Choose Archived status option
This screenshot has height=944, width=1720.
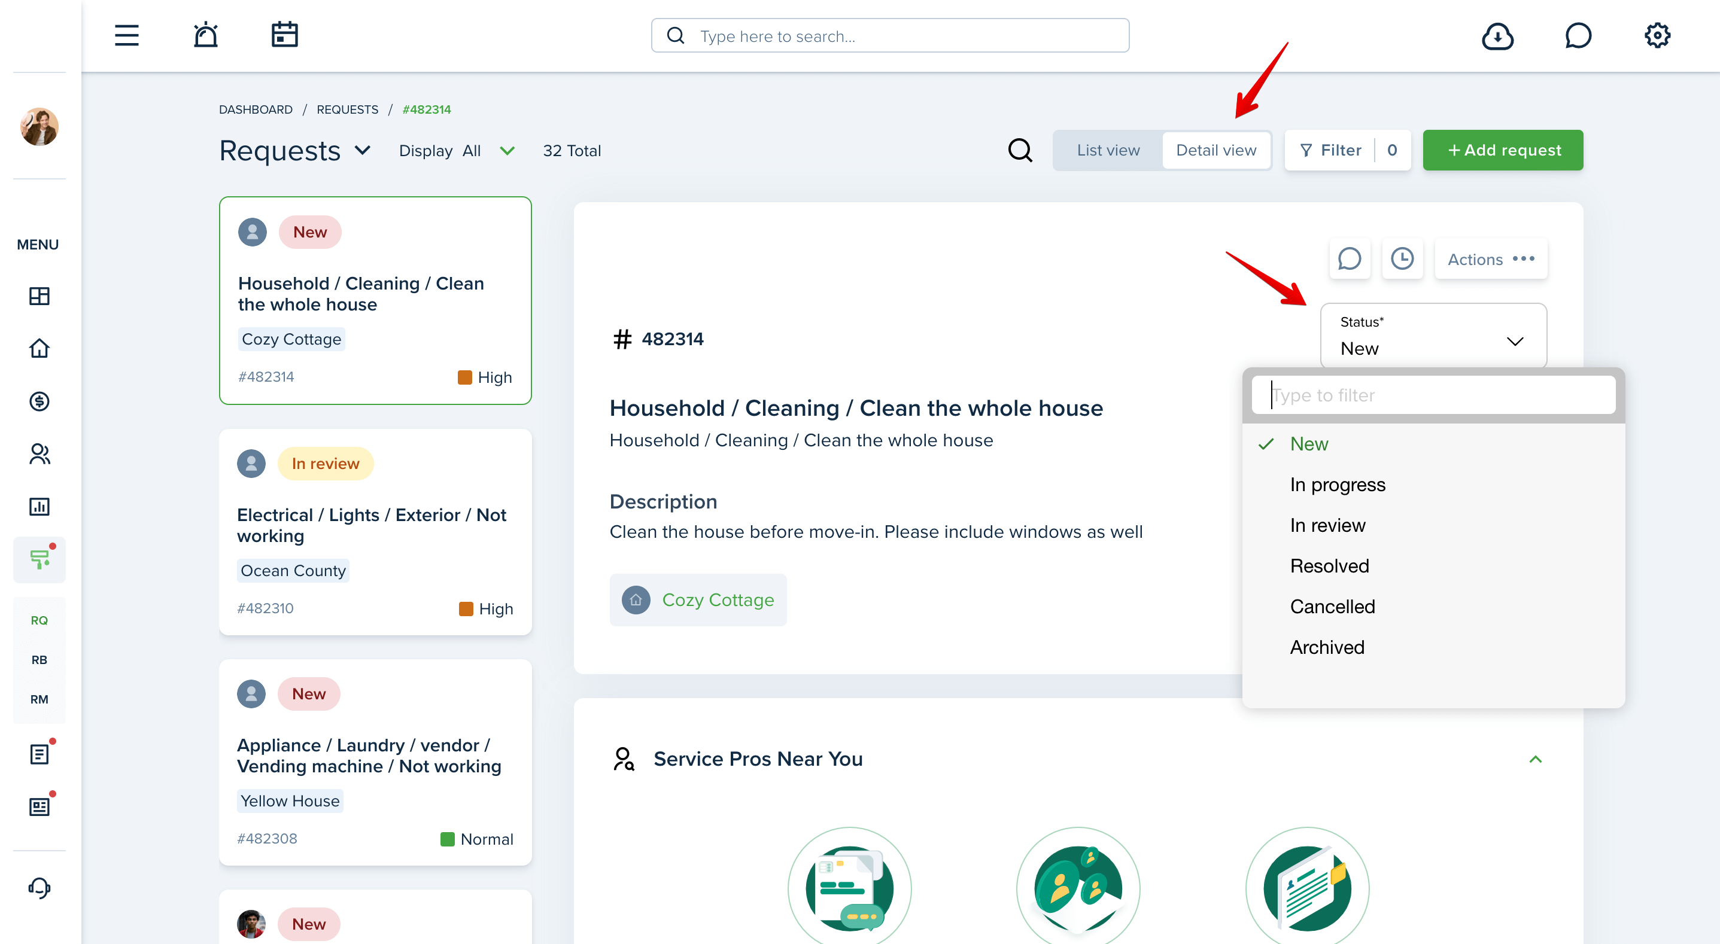coord(1433,648)
